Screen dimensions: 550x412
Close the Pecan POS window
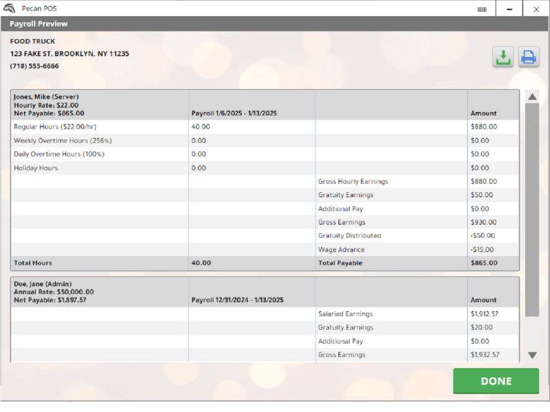pyautogui.click(x=536, y=9)
